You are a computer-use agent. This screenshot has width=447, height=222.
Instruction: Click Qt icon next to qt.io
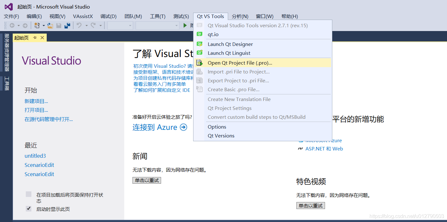(x=200, y=34)
